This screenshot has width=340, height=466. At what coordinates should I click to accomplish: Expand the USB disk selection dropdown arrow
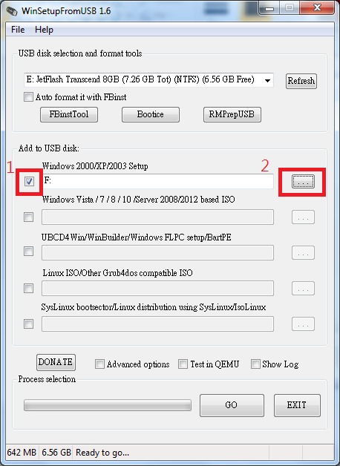[267, 81]
